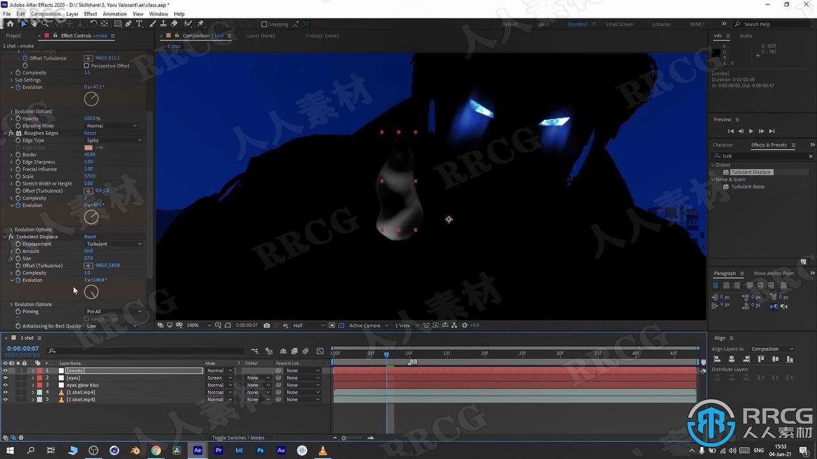Click the Draft 3D icon in the timeline
Viewport: 817px width, 459px height.
click(269, 351)
